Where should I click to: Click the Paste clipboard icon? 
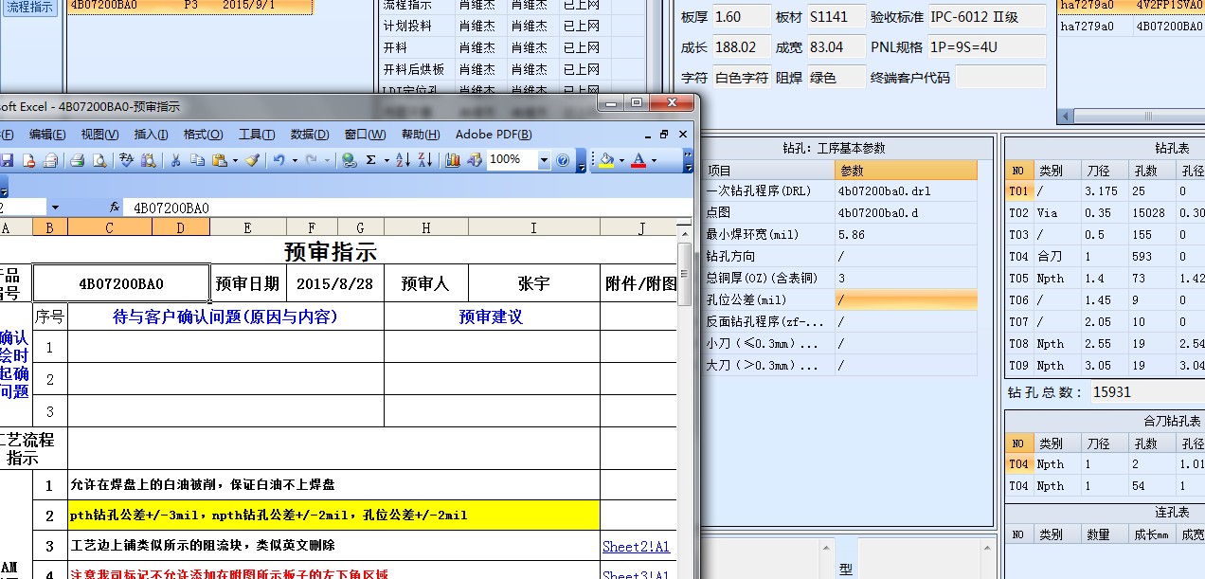tap(220, 160)
